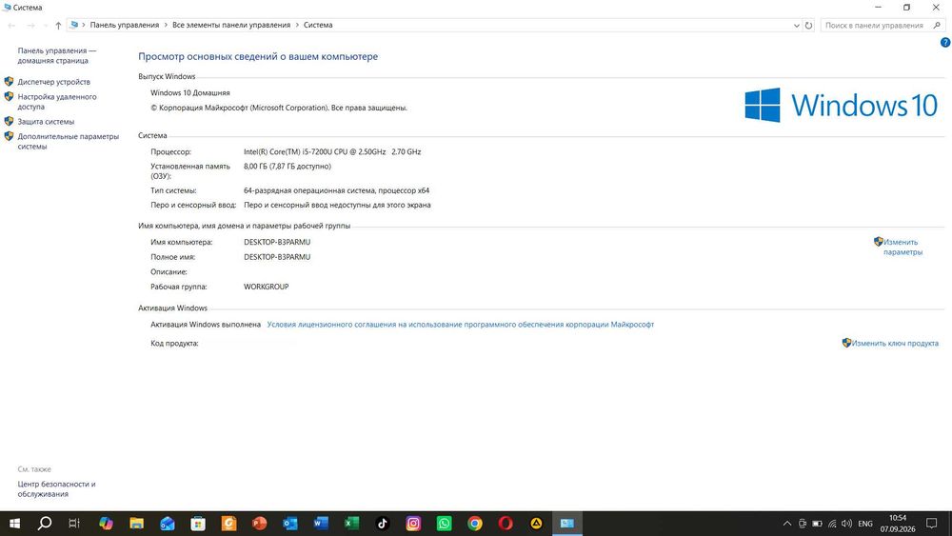Image resolution: width=952 pixels, height=536 pixels.
Task: Click Изменить параметры link
Action: click(x=902, y=247)
